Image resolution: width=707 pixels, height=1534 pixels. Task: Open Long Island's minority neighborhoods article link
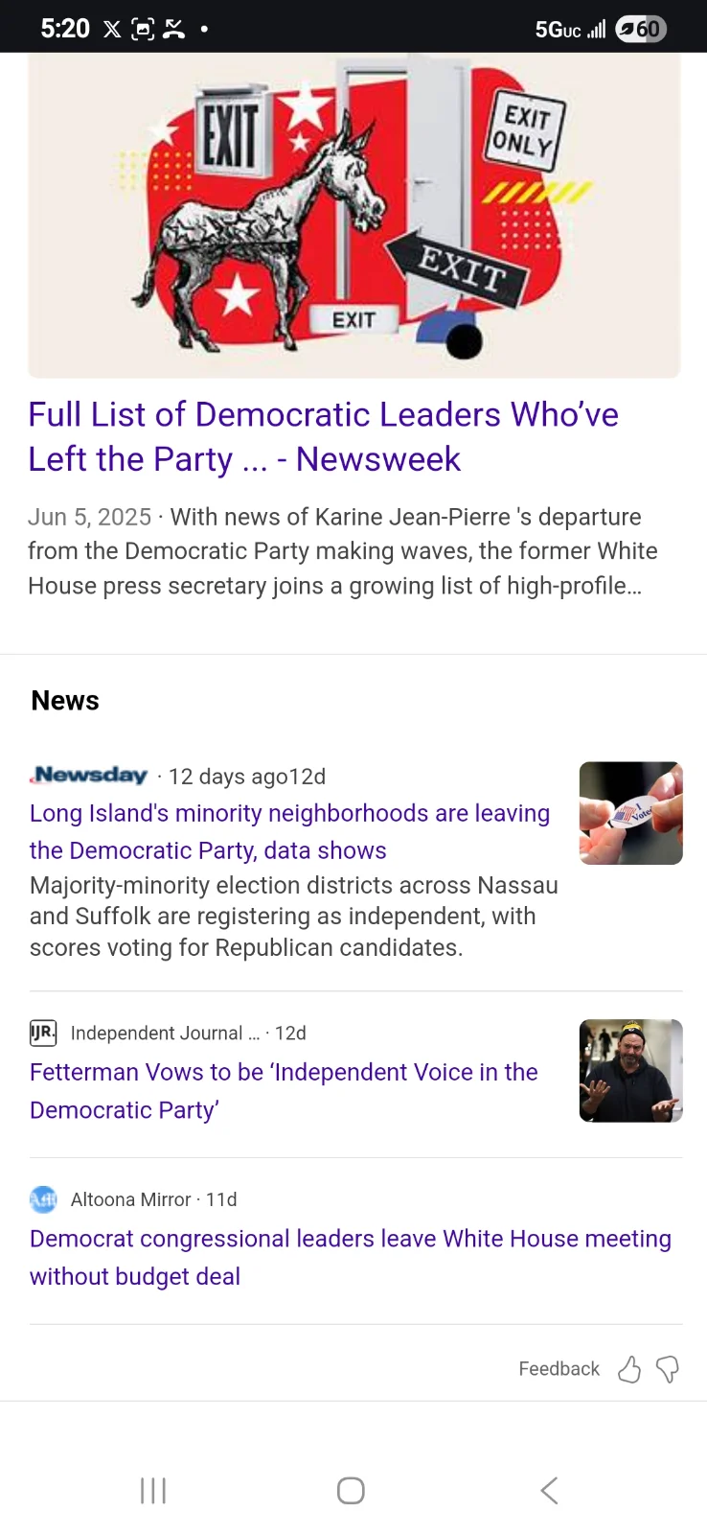[289, 831]
